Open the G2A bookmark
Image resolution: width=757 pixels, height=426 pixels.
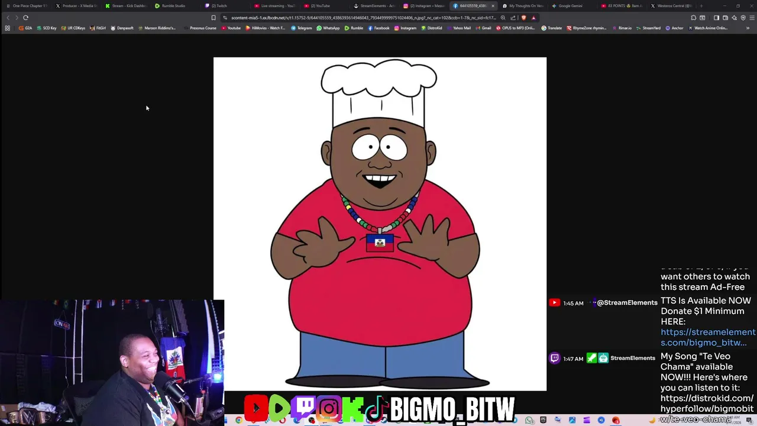(x=25, y=28)
